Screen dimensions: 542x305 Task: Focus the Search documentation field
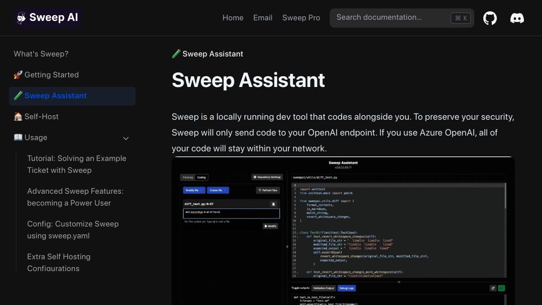tap(401, 18)
